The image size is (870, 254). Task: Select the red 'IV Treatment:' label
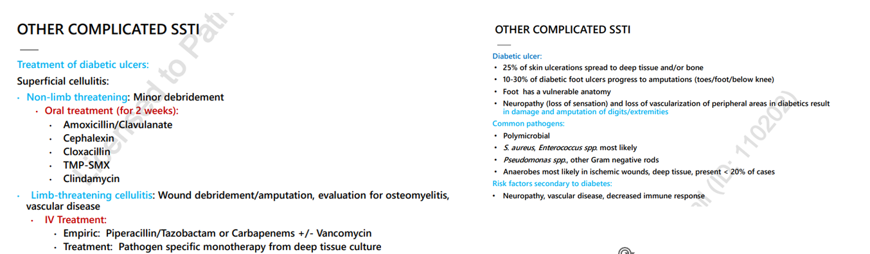tap(76, 220)
